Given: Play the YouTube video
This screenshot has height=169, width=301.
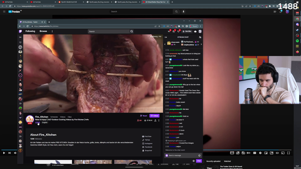Looking at the screenshot, I should tap(4, 153).
